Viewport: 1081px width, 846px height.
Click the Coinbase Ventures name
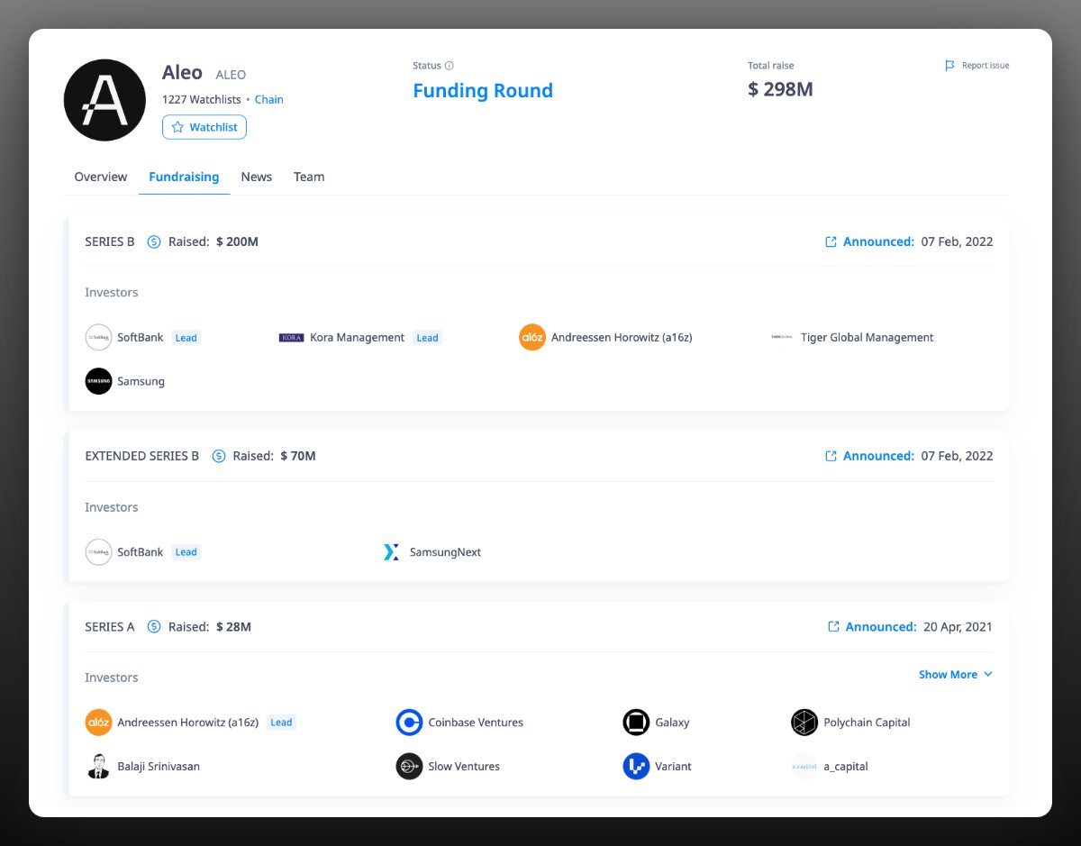(476, 722)
